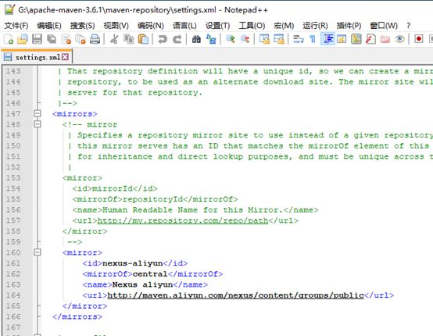Open the 编辑(E) menu
Viewport: 433px width, 336px height.
pyautogui.click(x=49, y=26)
